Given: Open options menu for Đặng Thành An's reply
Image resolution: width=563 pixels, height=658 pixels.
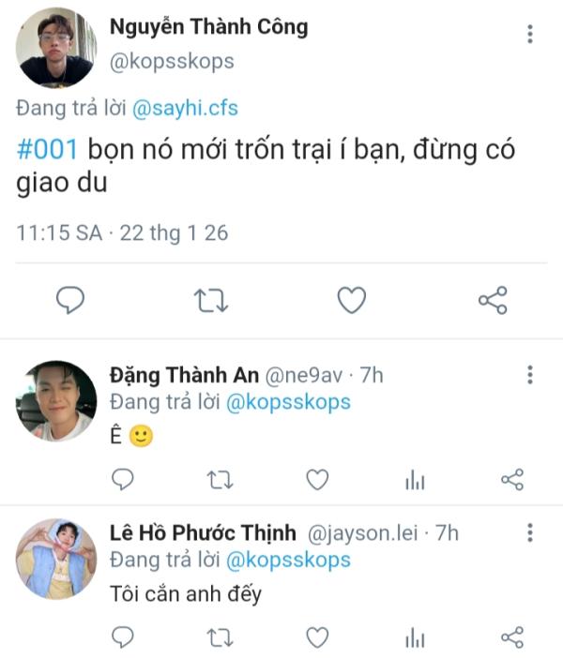Looking at the screenshot, I should point(530,374).
